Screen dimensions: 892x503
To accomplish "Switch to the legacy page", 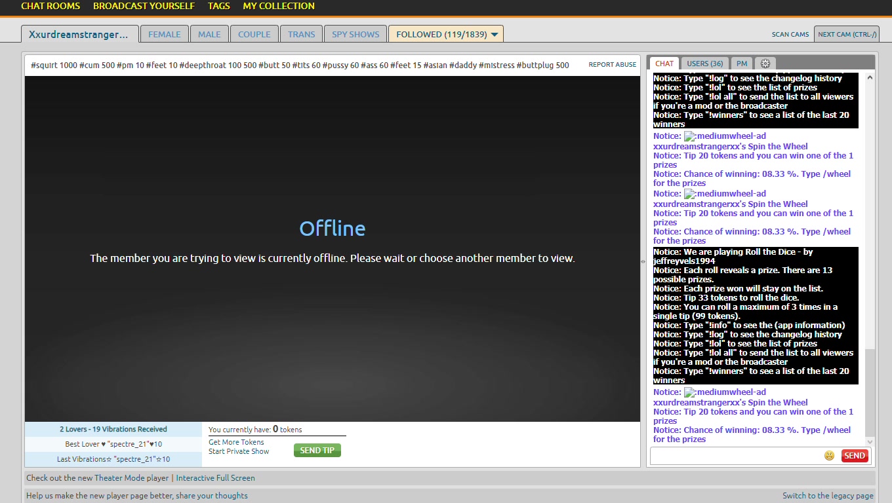I will tap(828, 496).
